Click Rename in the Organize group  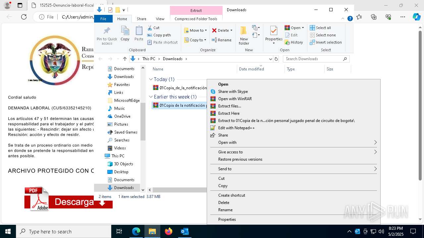(222, 40)
